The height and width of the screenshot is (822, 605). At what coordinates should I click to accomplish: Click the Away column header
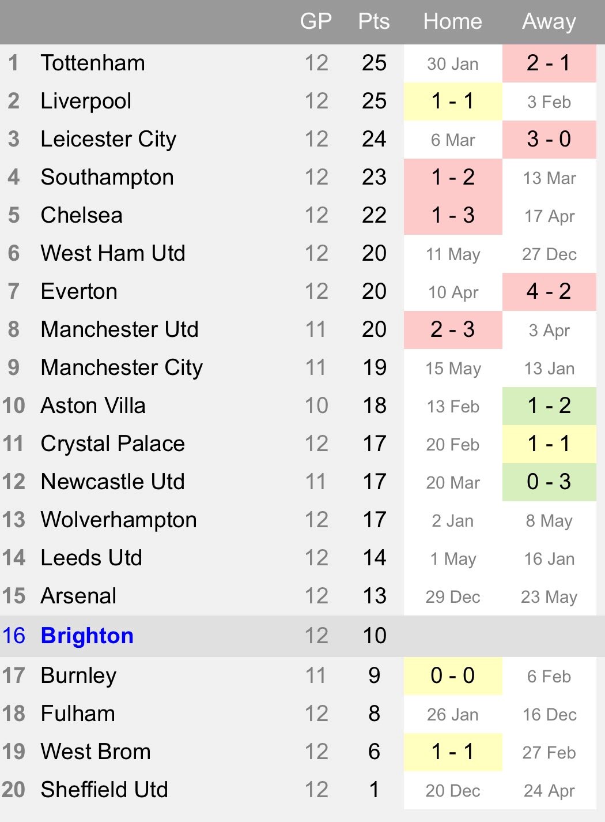tap(549, 22)
